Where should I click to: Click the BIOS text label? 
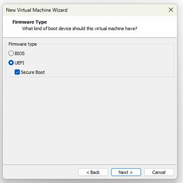[20, 53]
